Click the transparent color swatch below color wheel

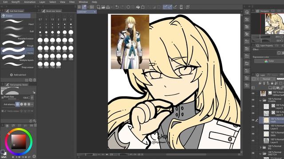(4, 157)
